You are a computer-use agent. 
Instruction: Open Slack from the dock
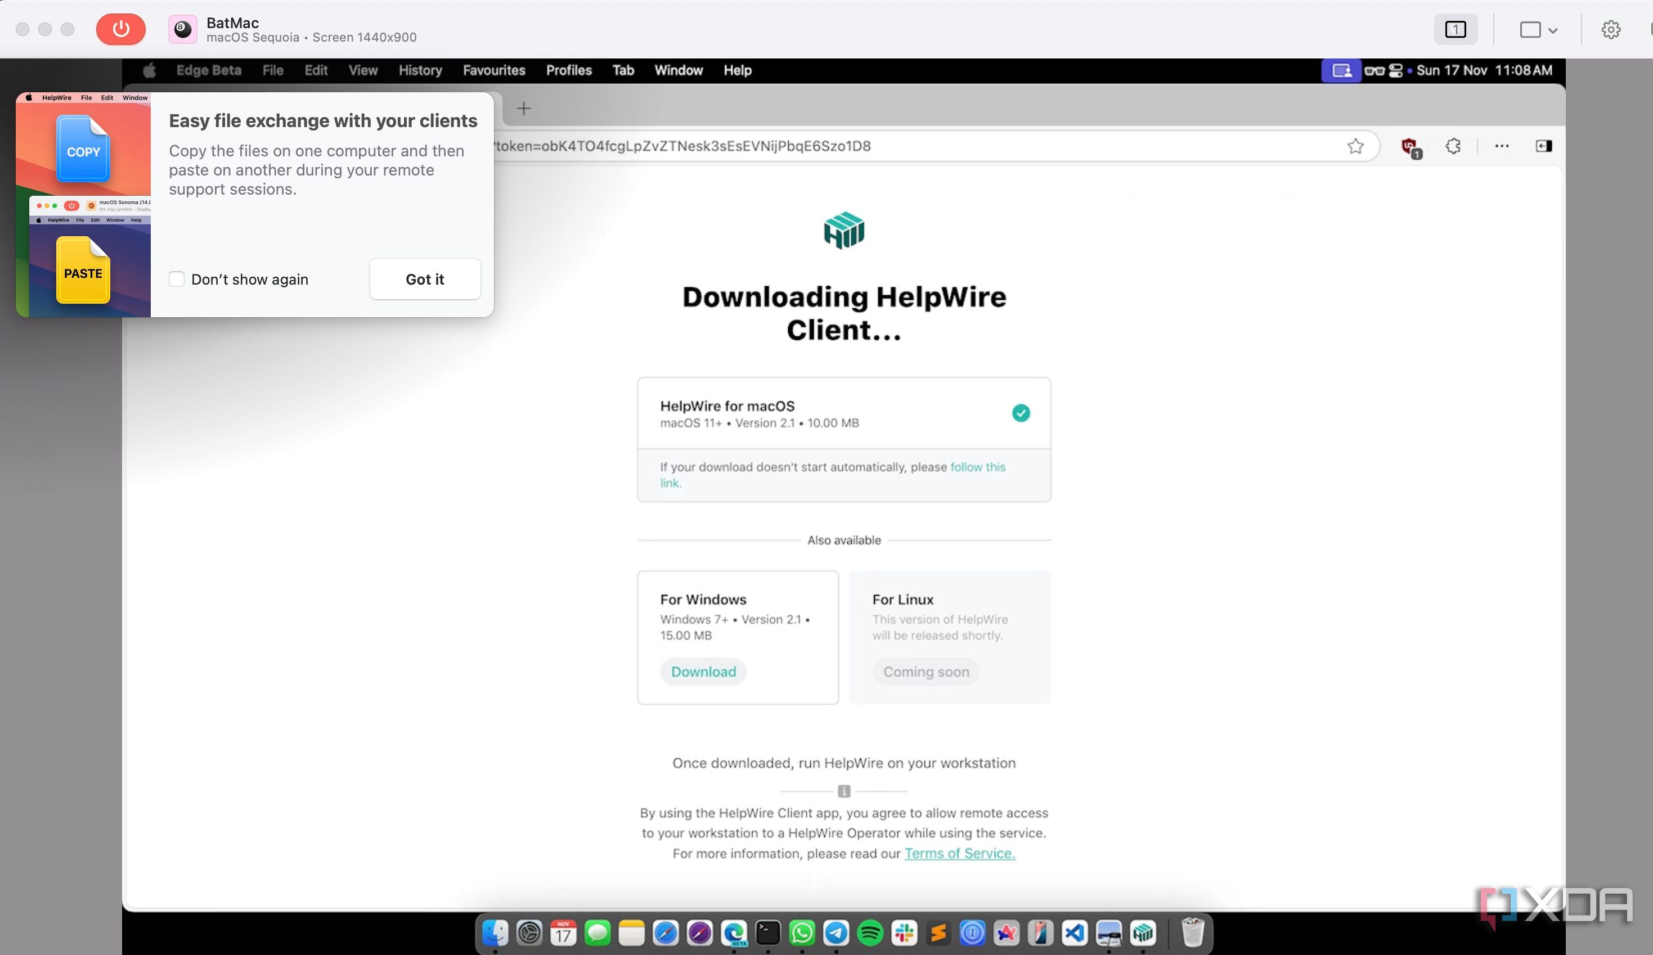coord(904,932)
